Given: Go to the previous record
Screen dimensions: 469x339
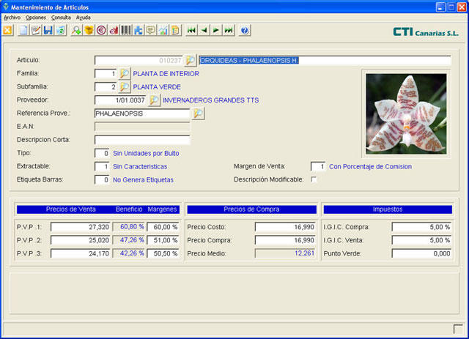Looking at the screenshot, I should [204, 31].
